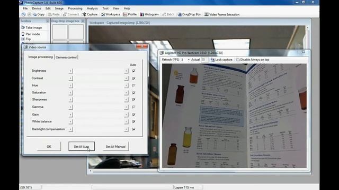Open the Refresh (FPS) dropdown
339x190 pixels.
point(189,60)
